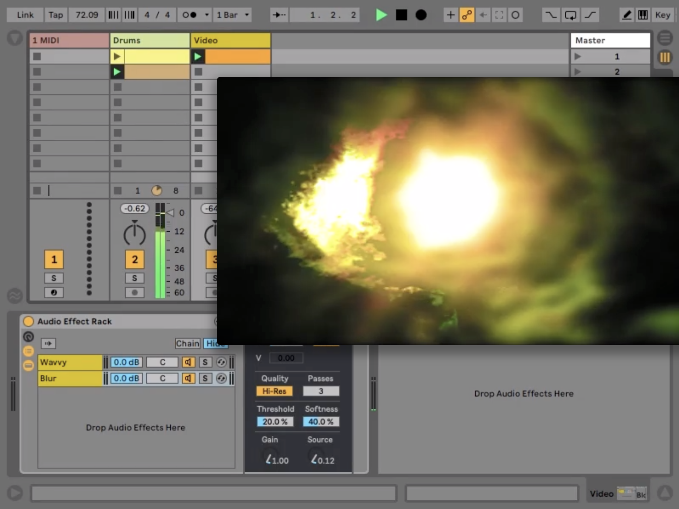679x509 pixels.
Task: Click the Arrangement Record circle button
Action: tap(420, 15)
